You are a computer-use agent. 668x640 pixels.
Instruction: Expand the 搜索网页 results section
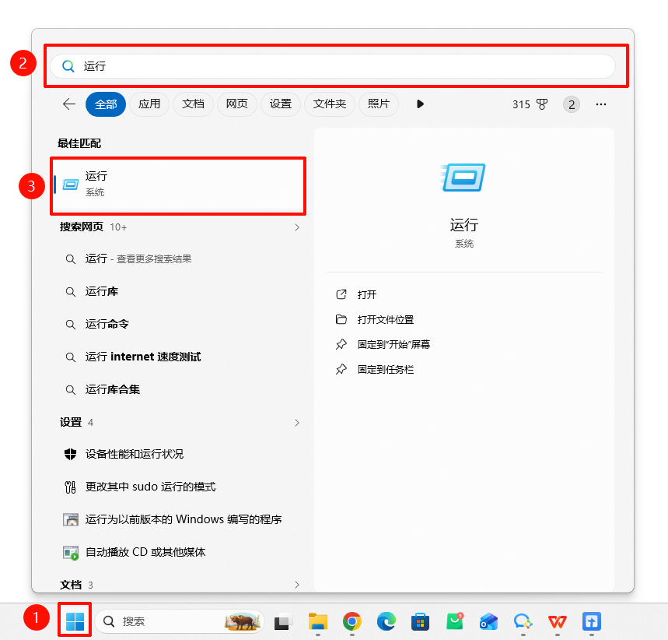click(x=297, y=227)
